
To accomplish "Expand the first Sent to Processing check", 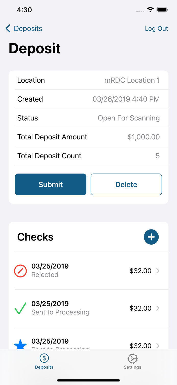I will (x=158, y=308).
